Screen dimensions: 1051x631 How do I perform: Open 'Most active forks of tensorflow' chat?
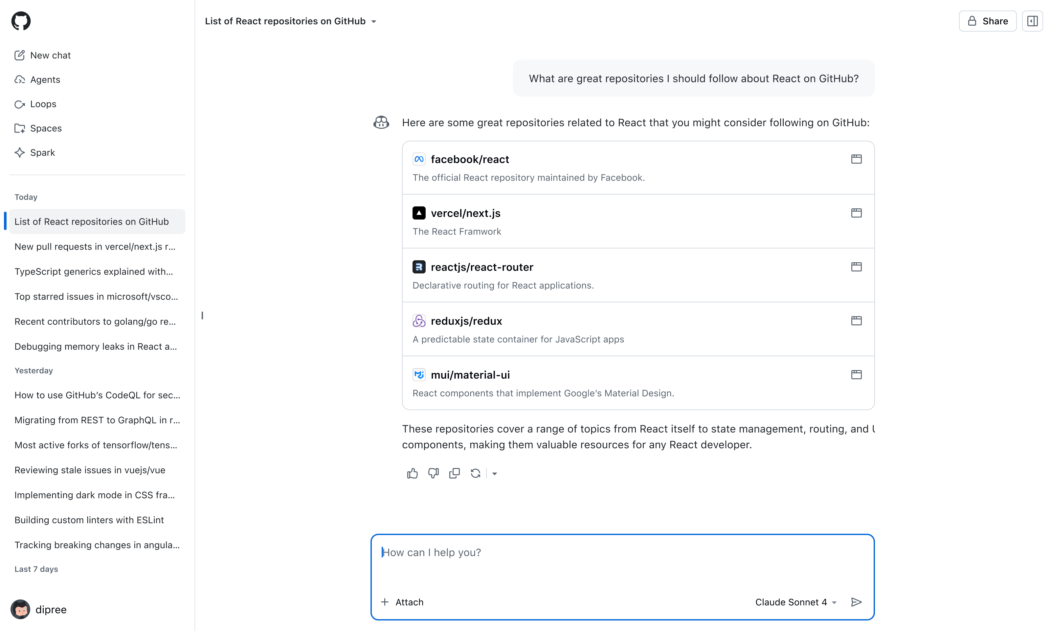[97, 445]
